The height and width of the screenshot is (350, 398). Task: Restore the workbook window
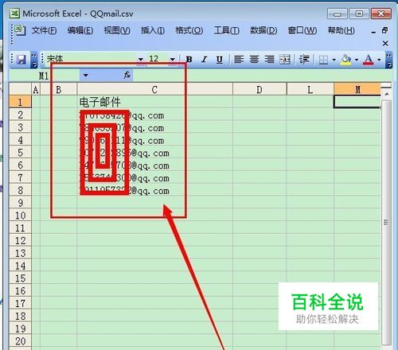pyautogui.click(x=385, y=30)
